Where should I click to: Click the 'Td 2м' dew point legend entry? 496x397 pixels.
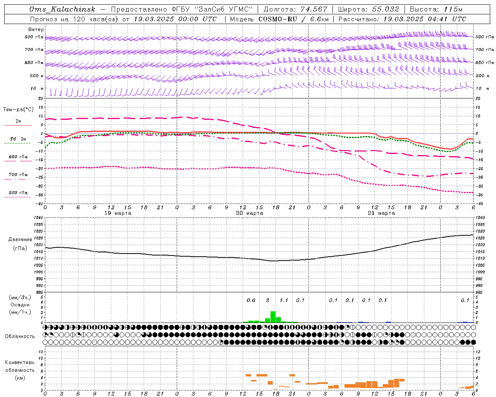pyautogui.click(x=18, y=139)
